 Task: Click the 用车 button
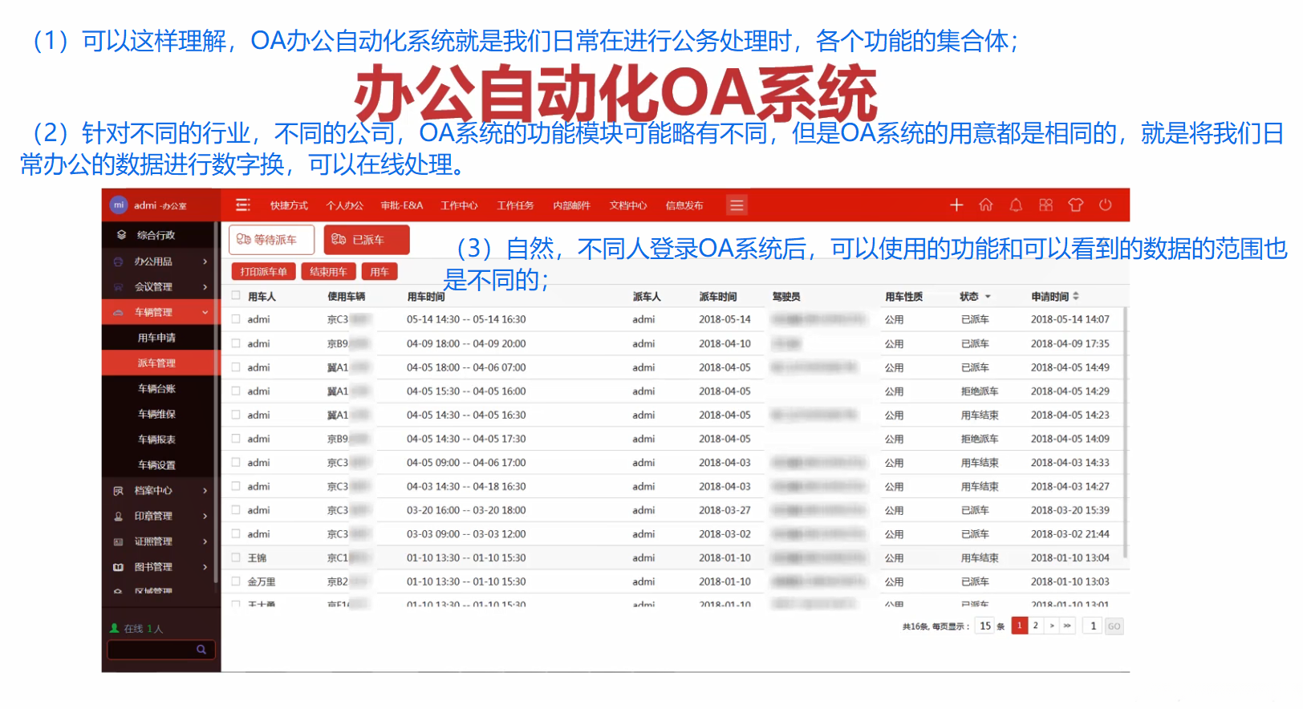380,272
